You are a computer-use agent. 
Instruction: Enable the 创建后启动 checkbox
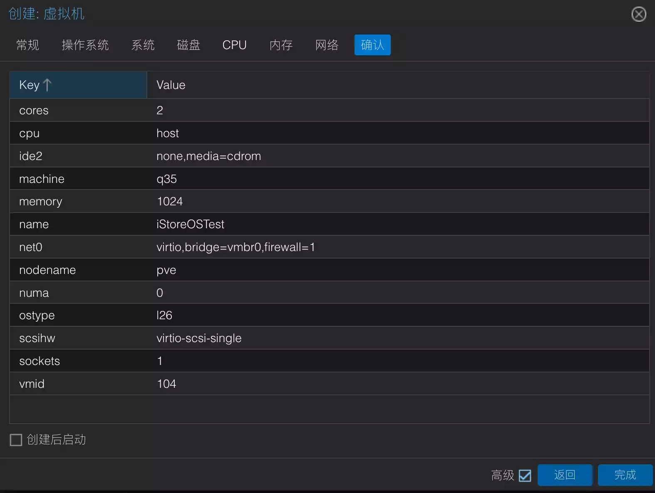(16, 440)
